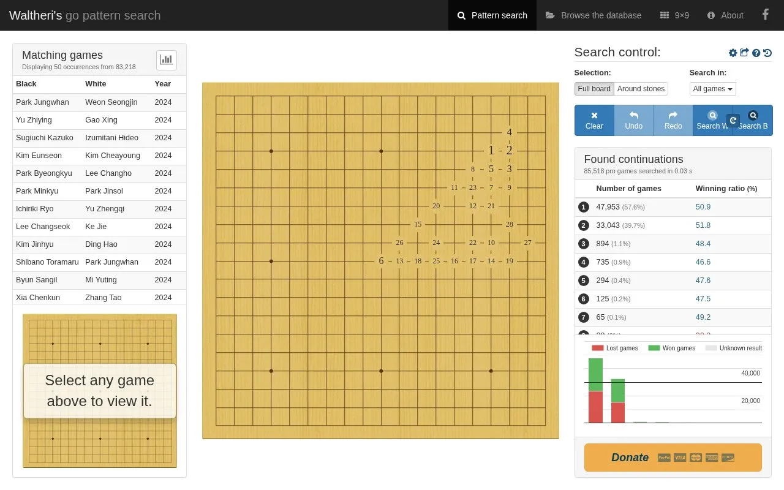
Task: Undo the last board move
Action: [634, 120]
